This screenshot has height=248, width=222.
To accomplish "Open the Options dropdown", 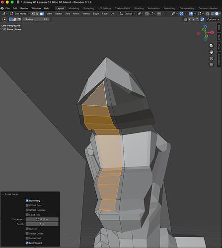I will [213, 19].
